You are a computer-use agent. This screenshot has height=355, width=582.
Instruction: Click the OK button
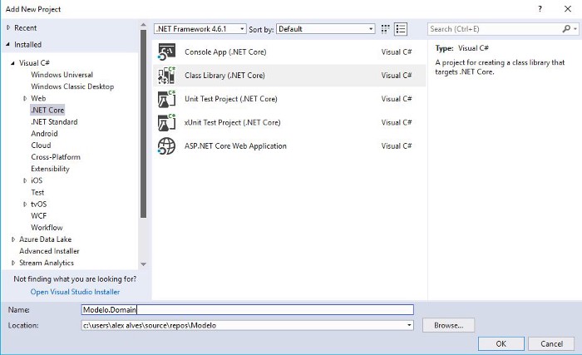tap(501, 344)
